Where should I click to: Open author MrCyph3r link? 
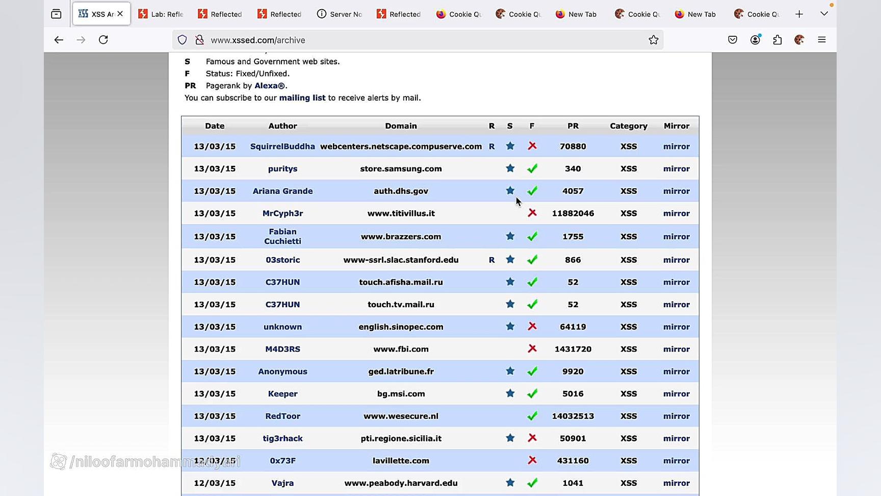click(x=282, y=213)
